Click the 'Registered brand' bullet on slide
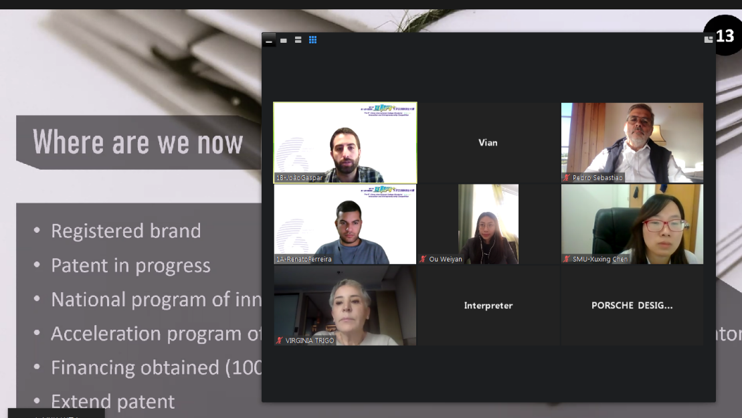742x418 pixels. (x=126, y=231)
